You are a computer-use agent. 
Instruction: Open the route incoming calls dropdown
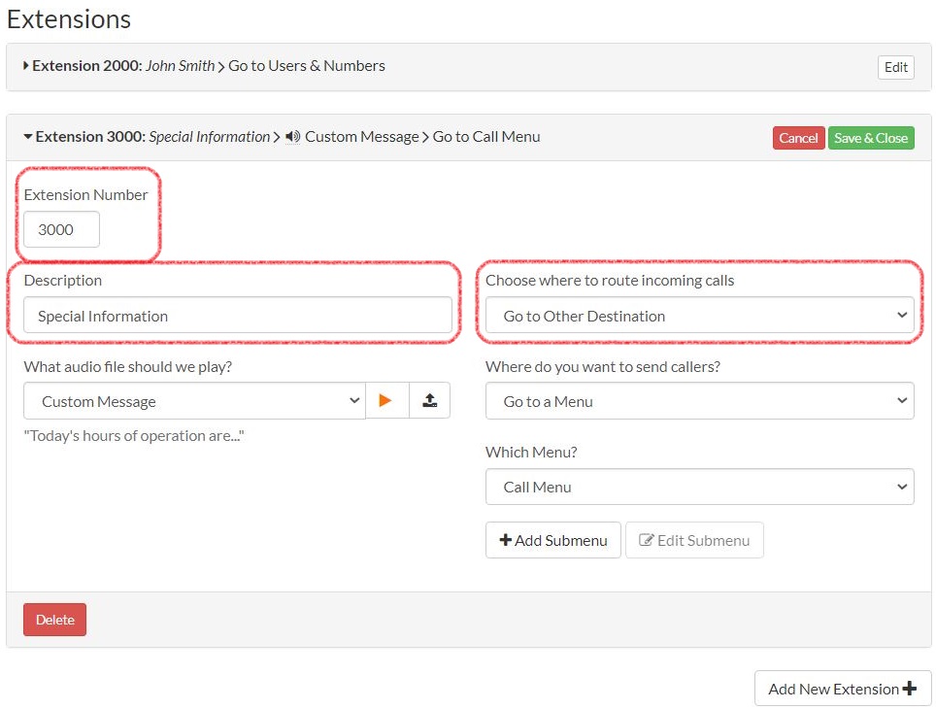[699, 316]
